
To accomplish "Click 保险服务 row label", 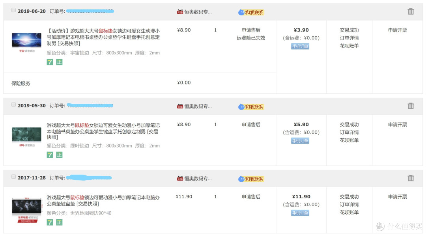I will pos(21,84).
